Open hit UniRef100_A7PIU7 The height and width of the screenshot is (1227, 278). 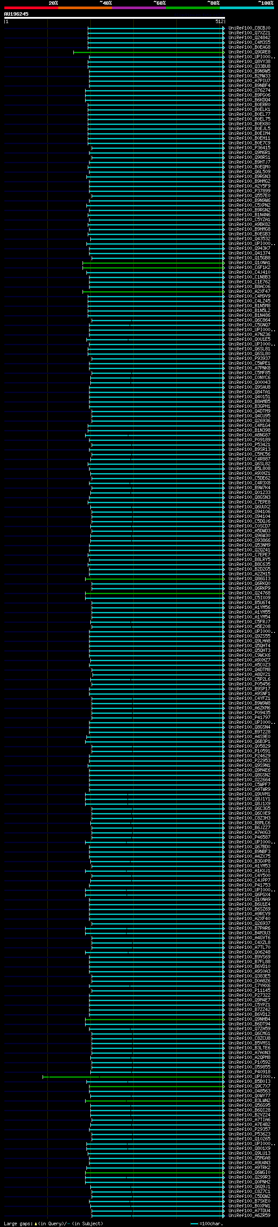pyautogui.click(x=249, y=81)
